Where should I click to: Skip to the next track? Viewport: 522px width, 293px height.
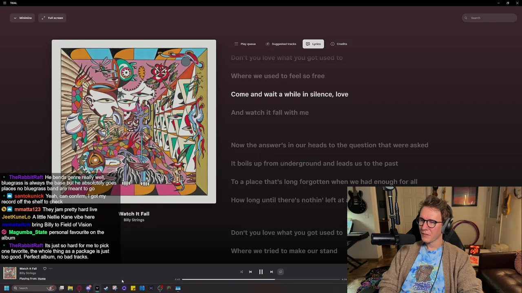[272, 272]
